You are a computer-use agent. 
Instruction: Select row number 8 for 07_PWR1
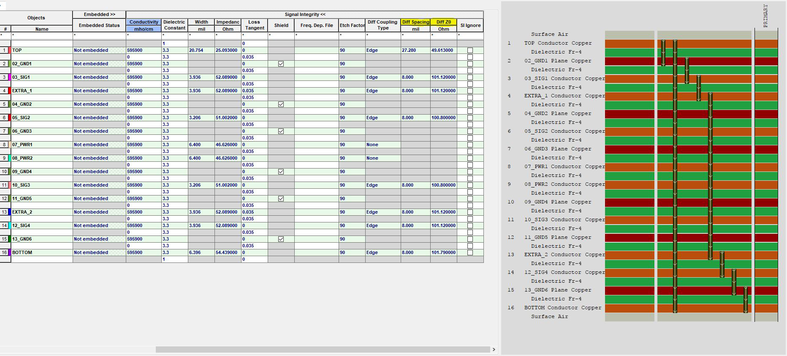pyautogui.click(x=4, y=145)
